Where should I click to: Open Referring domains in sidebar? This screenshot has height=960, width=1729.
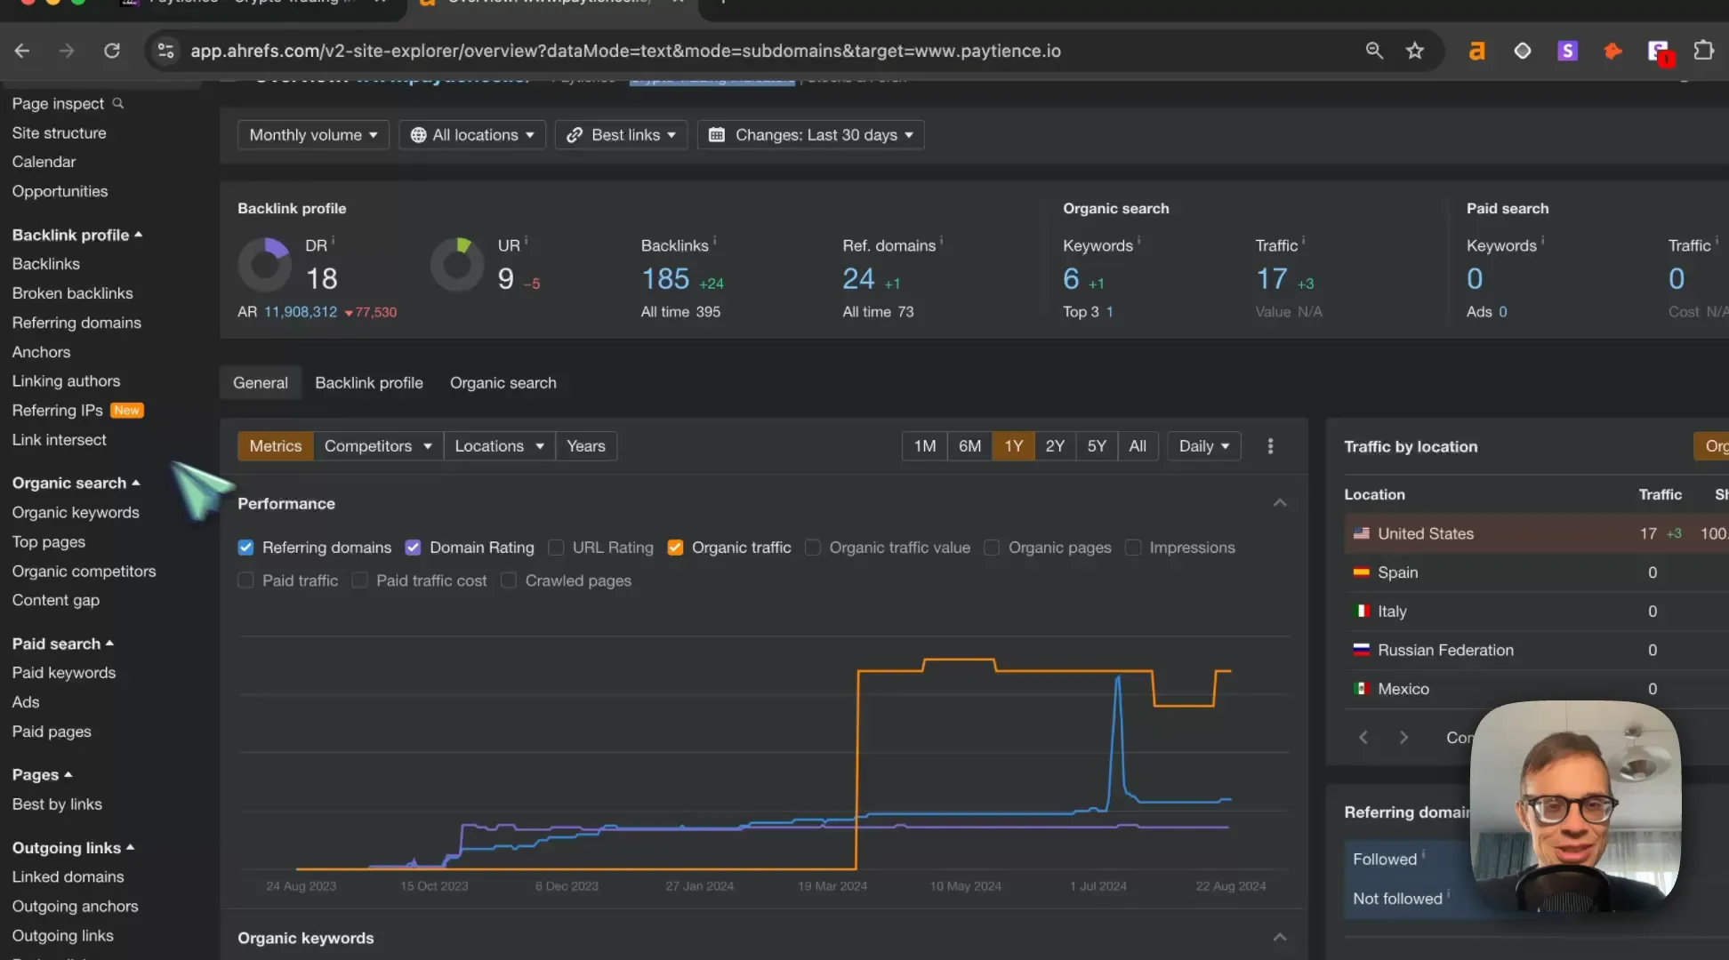point(76,323)
